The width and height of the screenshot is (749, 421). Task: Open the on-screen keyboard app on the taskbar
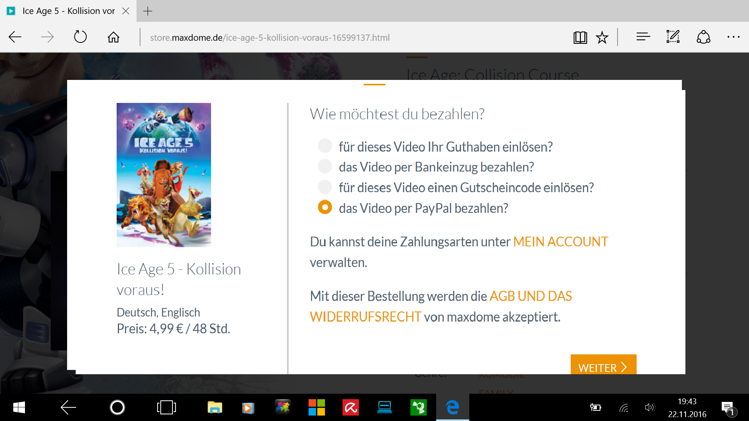tap(384, 408)
